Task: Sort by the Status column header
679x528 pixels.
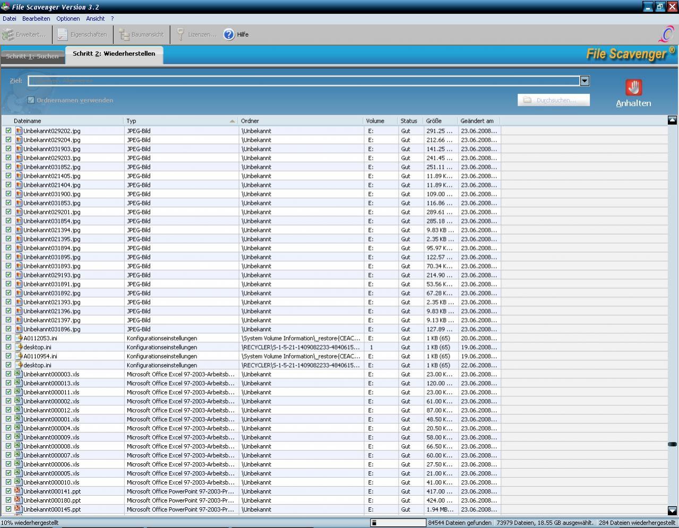Action: tap(411, 121)
